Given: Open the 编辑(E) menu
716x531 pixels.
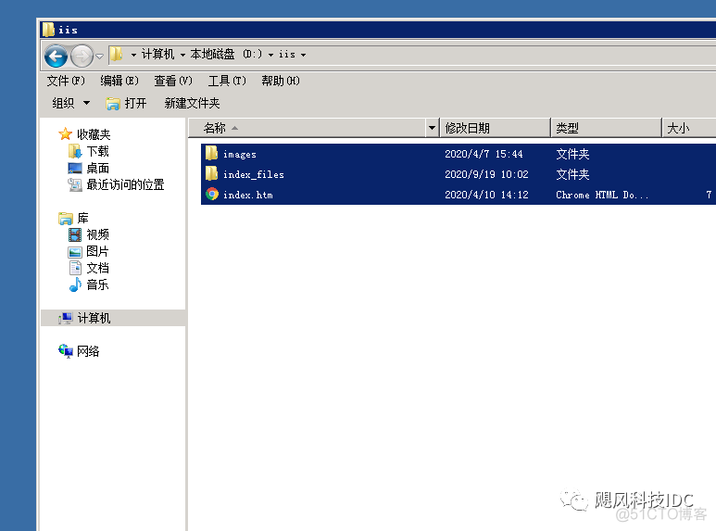Looking at the screenshot, I should (119, 81).
